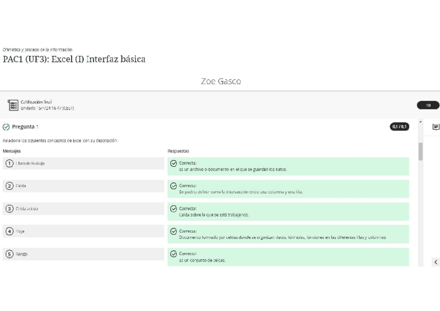The width and height of the screenshot is (440, 311).
Task: Click check icon on intersección answer
Action: tap(173, 186)
